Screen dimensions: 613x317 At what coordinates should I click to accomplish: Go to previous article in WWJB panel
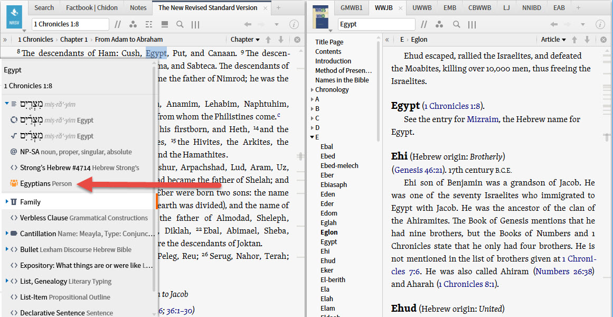coord(574,40)
